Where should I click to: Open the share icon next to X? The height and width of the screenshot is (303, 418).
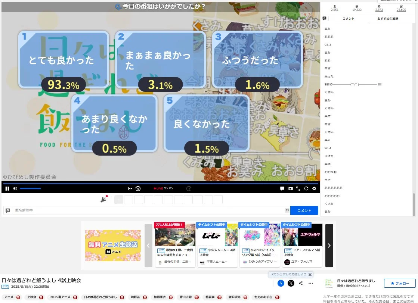301,283
